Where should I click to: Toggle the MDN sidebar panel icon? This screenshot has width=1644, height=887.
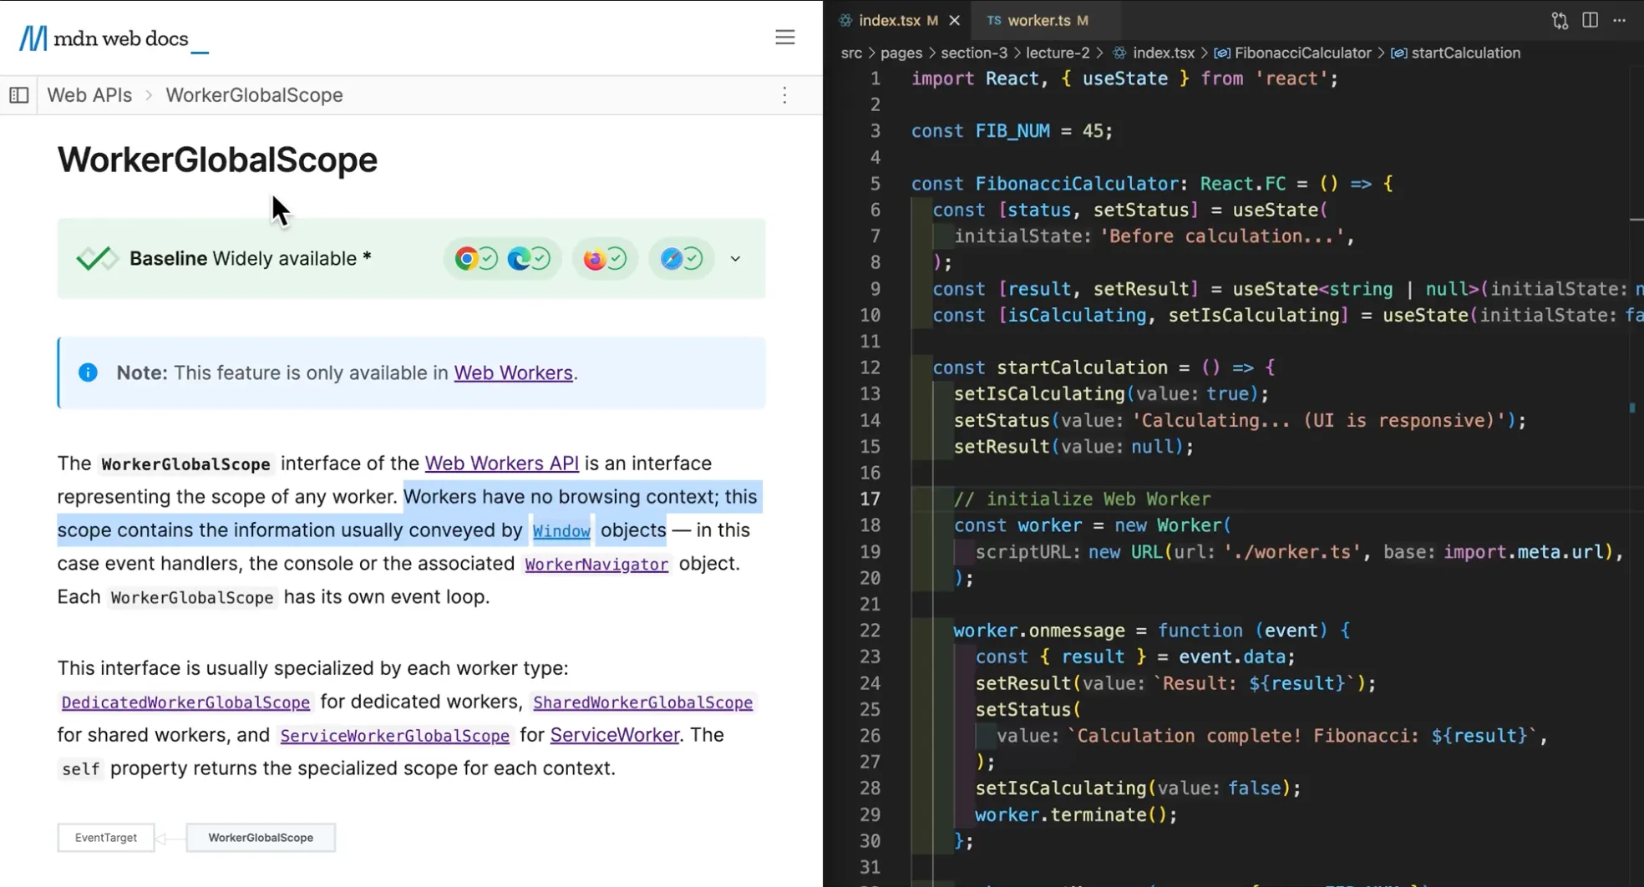pyautogui.click(x=19, y=95)
